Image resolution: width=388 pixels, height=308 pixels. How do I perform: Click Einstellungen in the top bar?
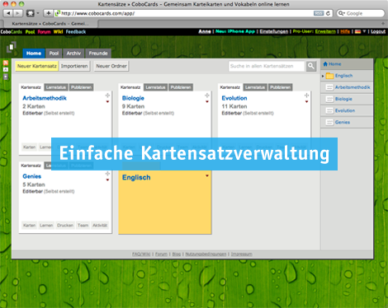[274, 31]
